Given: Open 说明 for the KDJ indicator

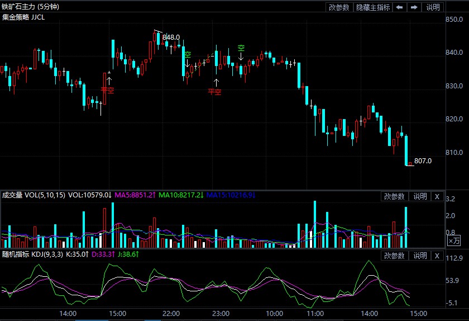Looking at the screenshot, I should 420,256.
